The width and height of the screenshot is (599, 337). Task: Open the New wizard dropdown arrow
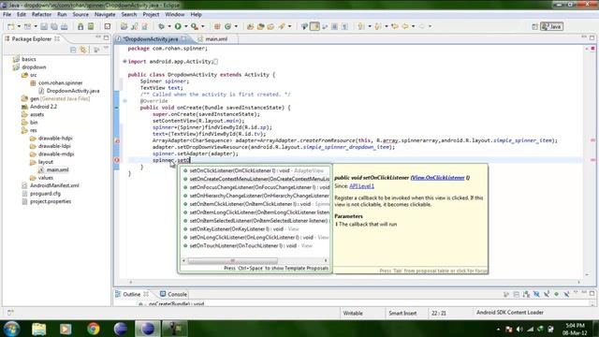tap(19, 26)
